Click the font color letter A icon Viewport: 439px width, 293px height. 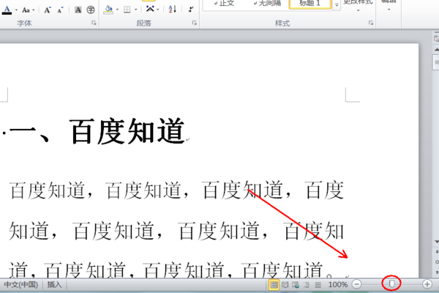pos(7,10)
